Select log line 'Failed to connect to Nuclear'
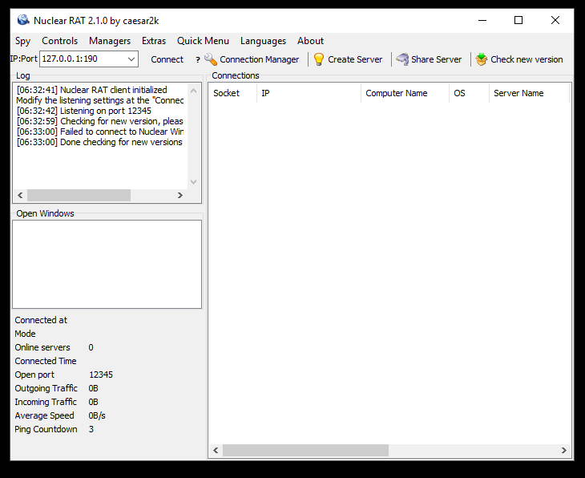585x478 pixels. coord(100,132)
